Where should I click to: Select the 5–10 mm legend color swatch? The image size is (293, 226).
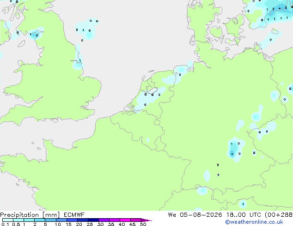[x=50, y=220]
